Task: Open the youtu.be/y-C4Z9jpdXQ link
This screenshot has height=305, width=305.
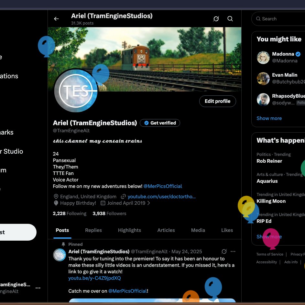Action: pos(94,278)
